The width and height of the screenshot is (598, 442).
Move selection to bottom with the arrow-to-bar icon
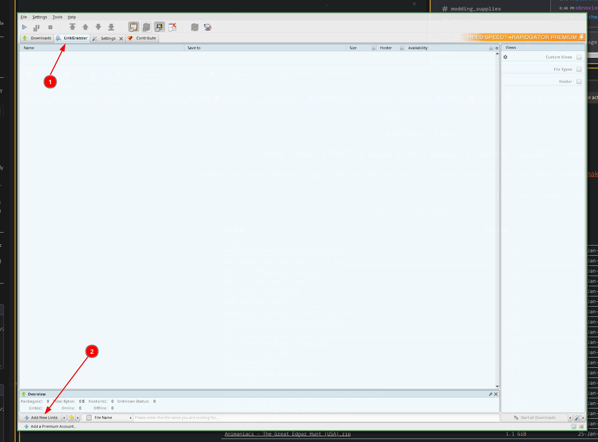(x=111, y=27)
